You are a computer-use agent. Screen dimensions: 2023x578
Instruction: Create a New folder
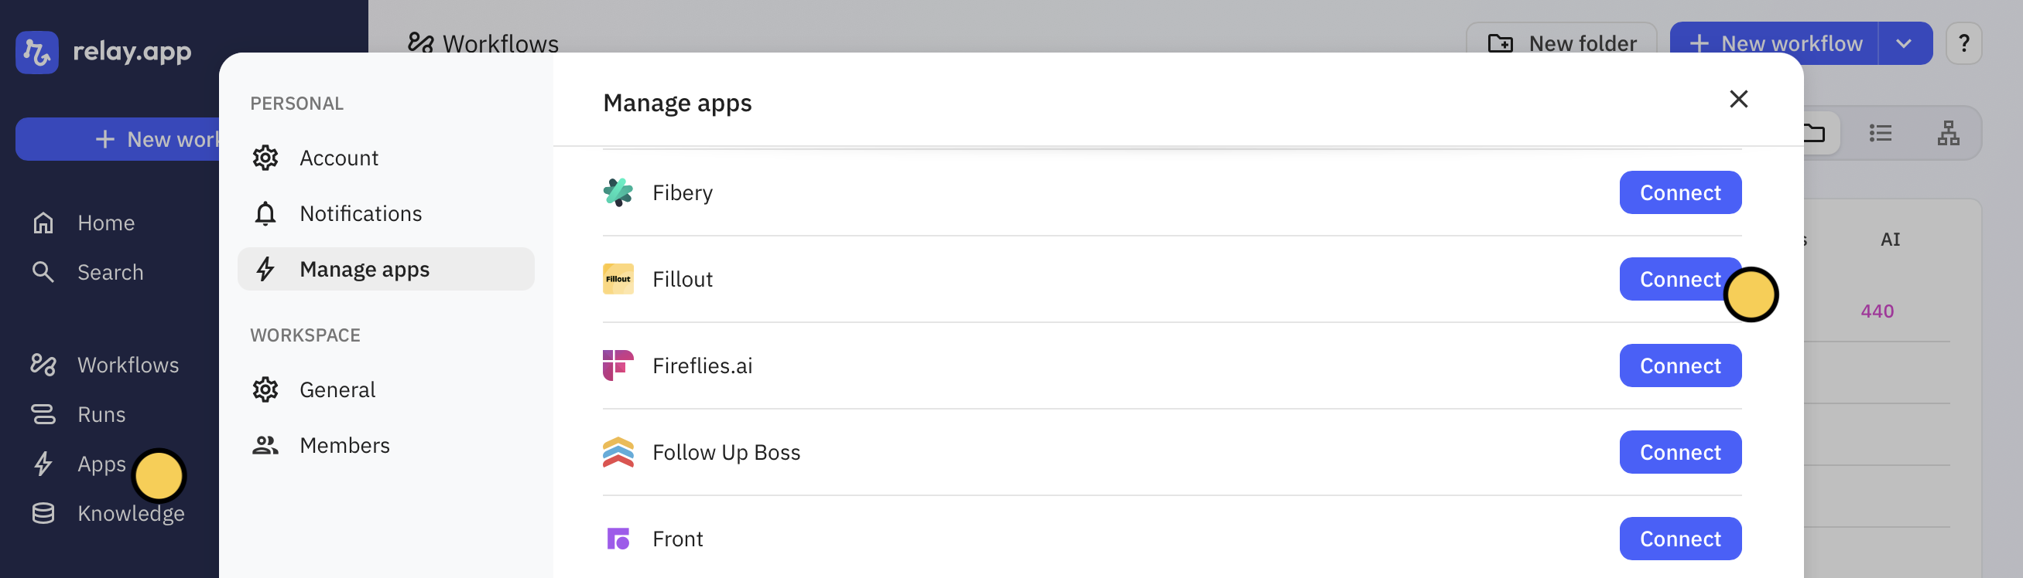pyautogui.click(x=1560, y=44)
